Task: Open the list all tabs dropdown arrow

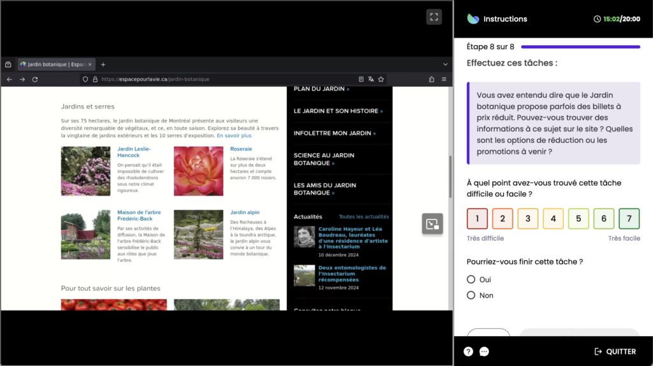Action: (445, 64)
